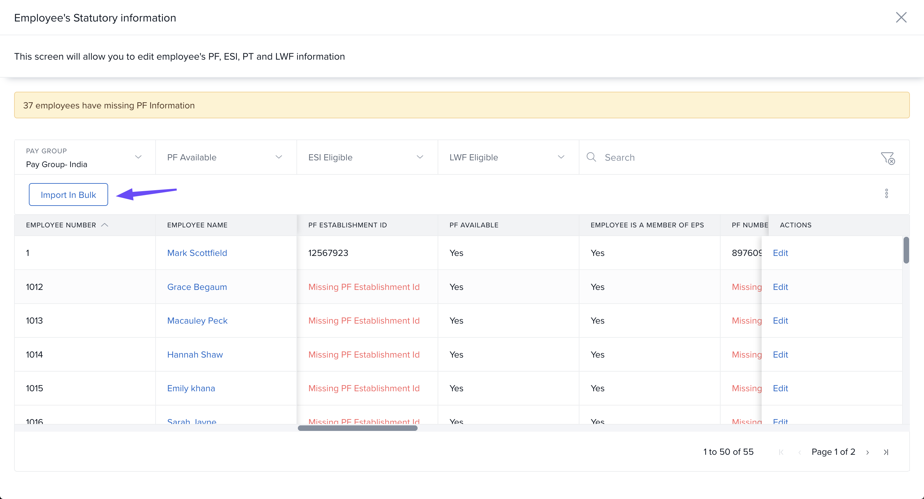Viewport: 924px width, 499px height.
Task: Click the clear filters funnel icon
Action: coord(888,158)
